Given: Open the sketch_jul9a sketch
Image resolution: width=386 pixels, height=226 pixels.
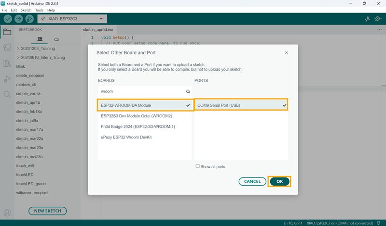Looking at the screenshot, I should coord(27,121).
